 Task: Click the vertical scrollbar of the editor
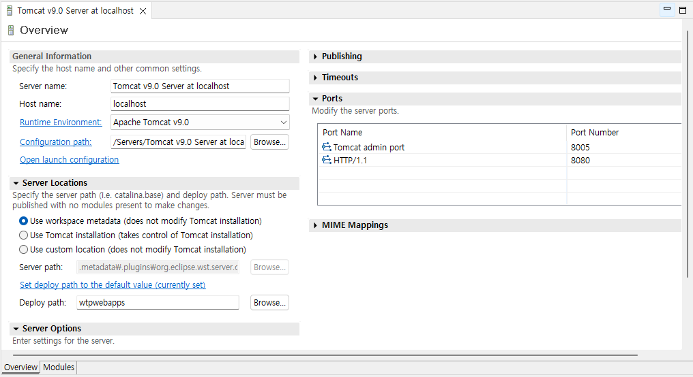tap(688, 154)
